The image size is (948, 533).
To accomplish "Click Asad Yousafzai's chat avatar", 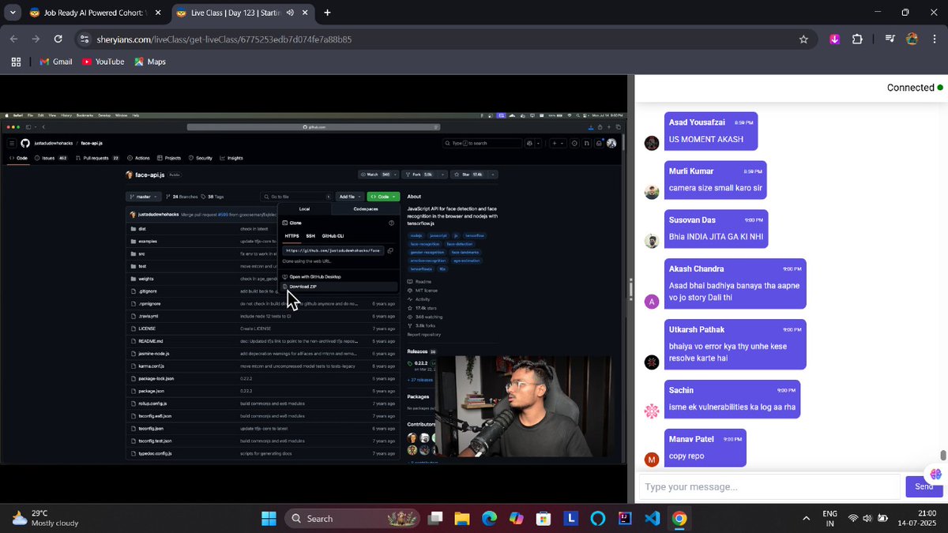I will coord(652,143).
